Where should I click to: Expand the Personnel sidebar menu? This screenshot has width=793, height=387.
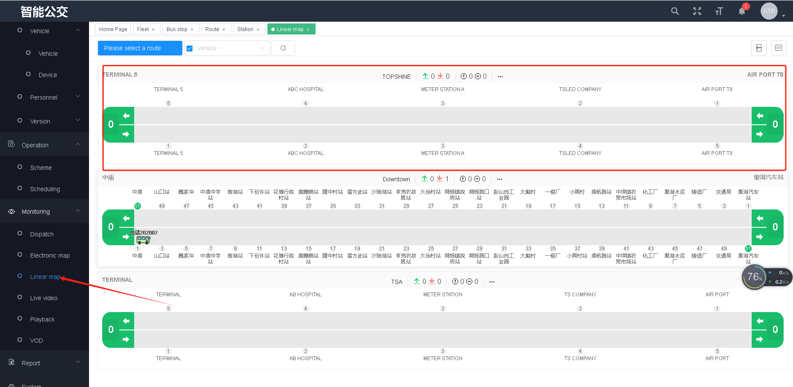click(x=44, y=97)
